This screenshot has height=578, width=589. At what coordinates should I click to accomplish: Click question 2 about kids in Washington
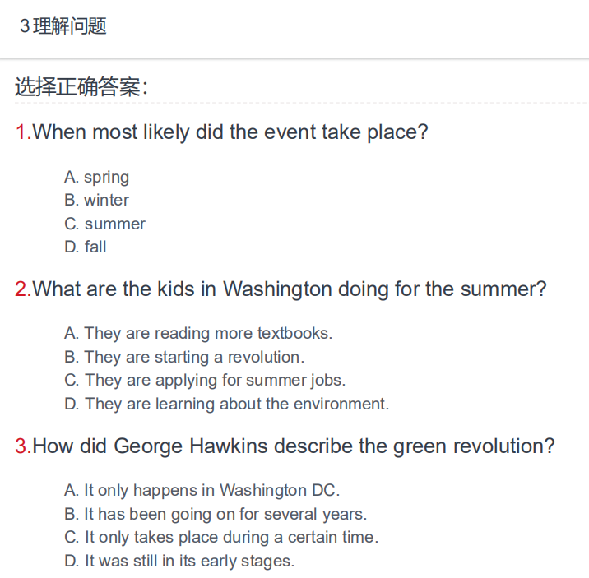290,289
